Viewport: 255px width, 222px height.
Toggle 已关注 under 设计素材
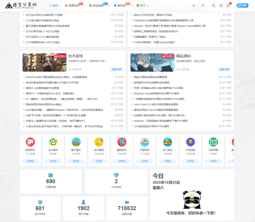pyautogui.click(x=53, y=161)
